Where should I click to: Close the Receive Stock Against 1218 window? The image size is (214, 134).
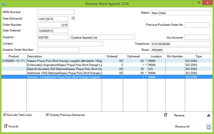click(x=208, y=3)
